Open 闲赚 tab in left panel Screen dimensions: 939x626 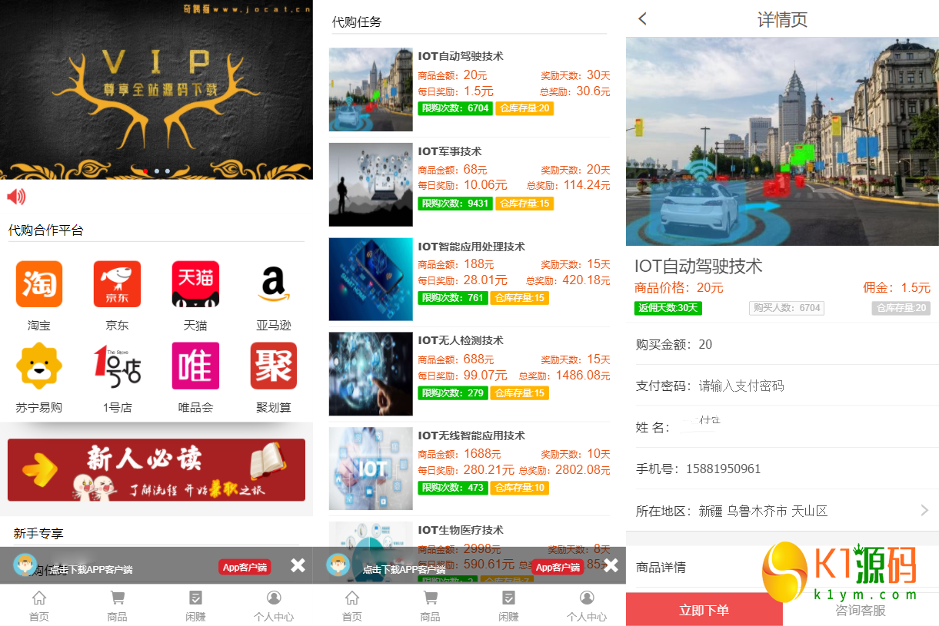pos(195,606)
